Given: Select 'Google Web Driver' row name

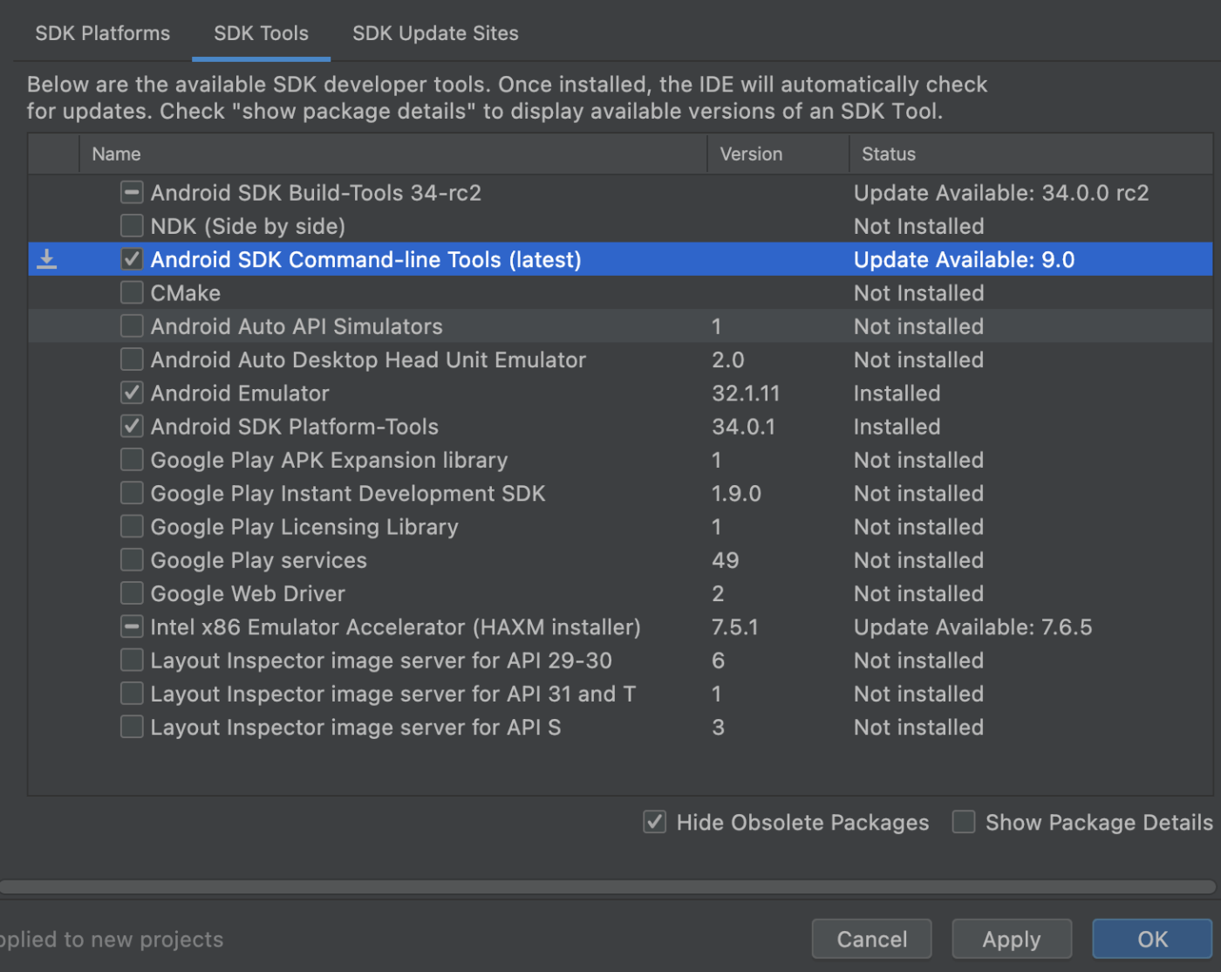Looking at the screenshot, I should click(x=248, y=594).
